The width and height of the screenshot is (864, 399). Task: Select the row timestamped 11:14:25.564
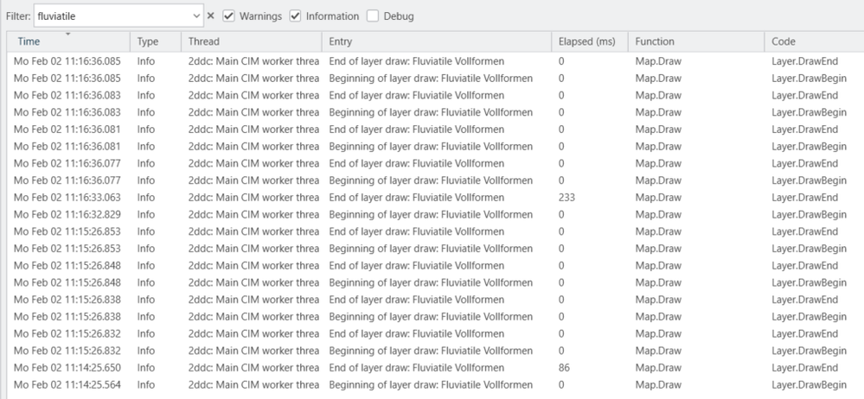click(435, 384)
